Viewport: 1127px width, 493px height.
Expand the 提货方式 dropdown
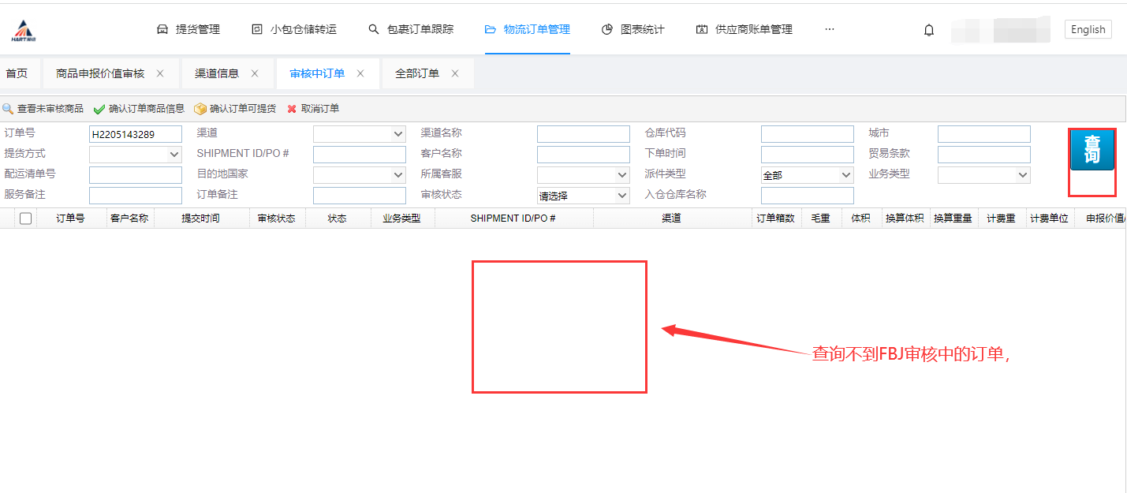coord(135,155)
